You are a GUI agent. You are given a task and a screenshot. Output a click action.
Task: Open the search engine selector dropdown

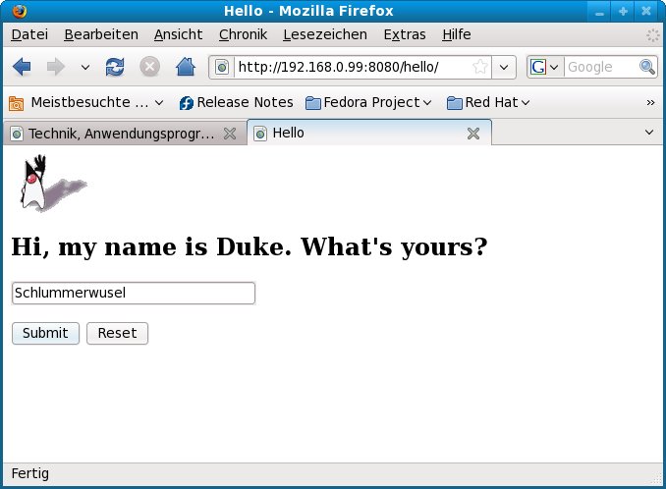(545, 67)
